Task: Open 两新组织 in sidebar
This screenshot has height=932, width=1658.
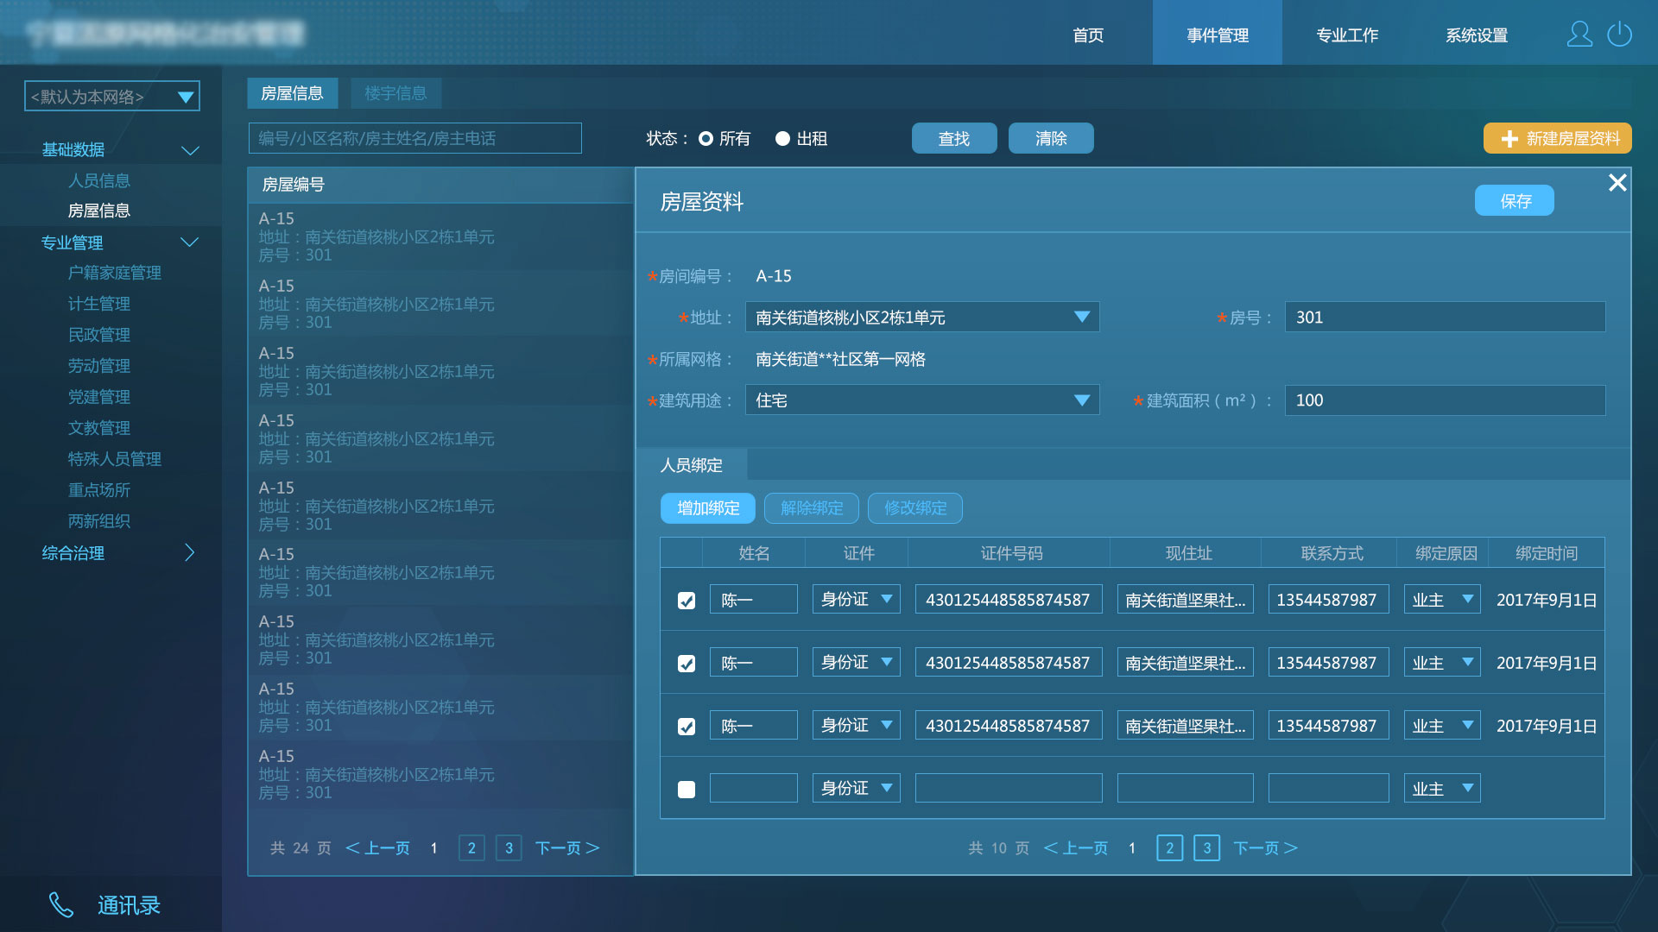Action: (x=99, y=521)
